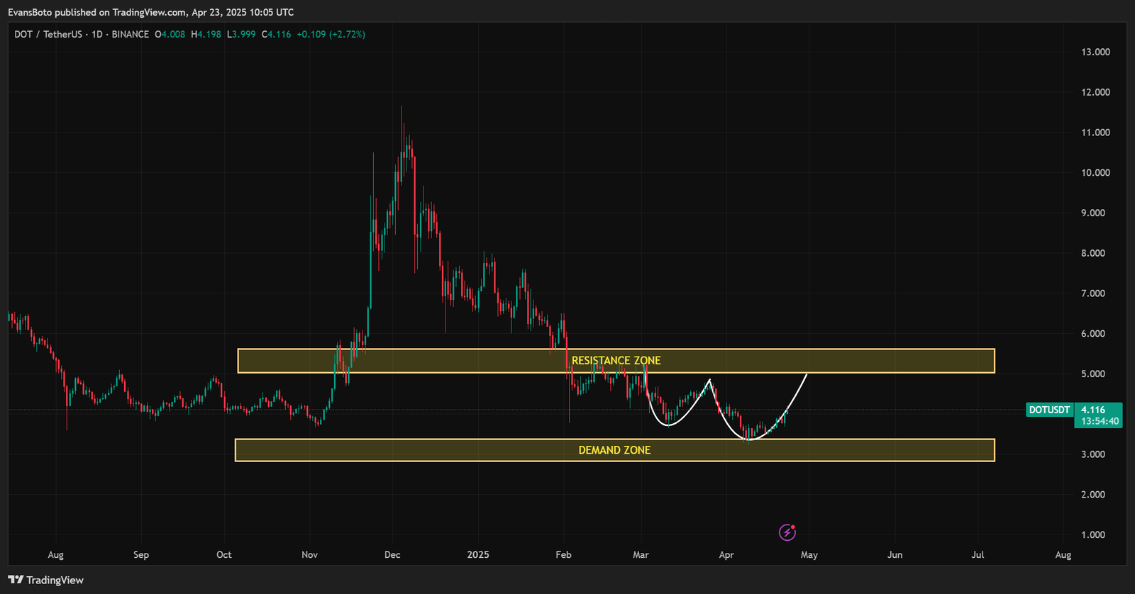Click the +0.109 (+2.72%) change value
Image resolution: width=1135 pixels, height=594 pixels.
point(331,34)
